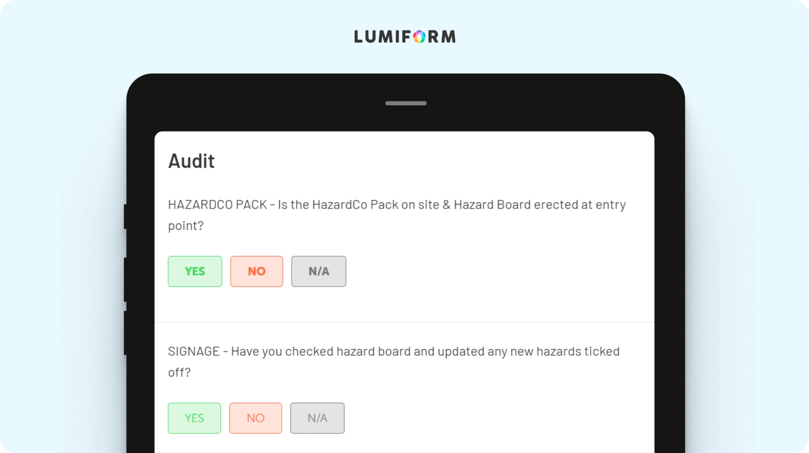Click the Audit heading
This screenshot has width=809, height=453.
click(x=192, y=161)
